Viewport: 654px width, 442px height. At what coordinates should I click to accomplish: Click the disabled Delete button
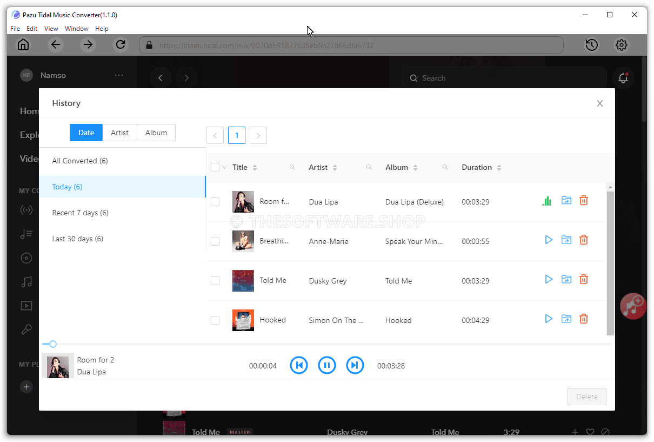[587, 397]
